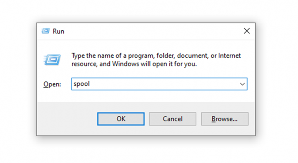The width and height of the screenshot is (298, 163).
Task: Click the small Run icon in title bar
Action: pos(46,31)
